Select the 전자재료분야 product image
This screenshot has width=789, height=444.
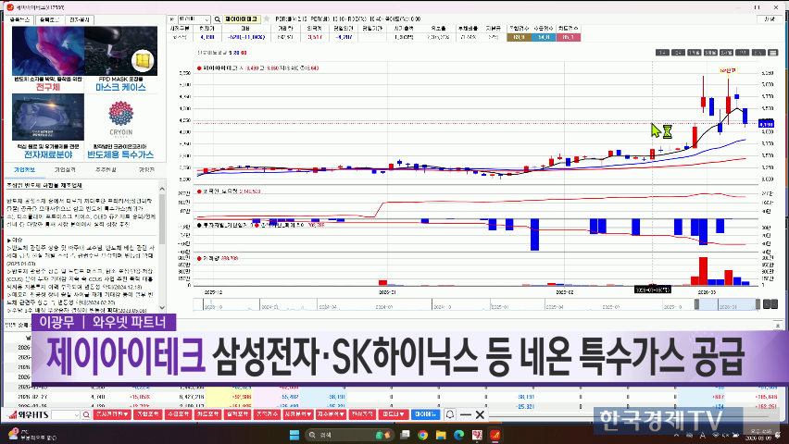(x=45, y=127)
